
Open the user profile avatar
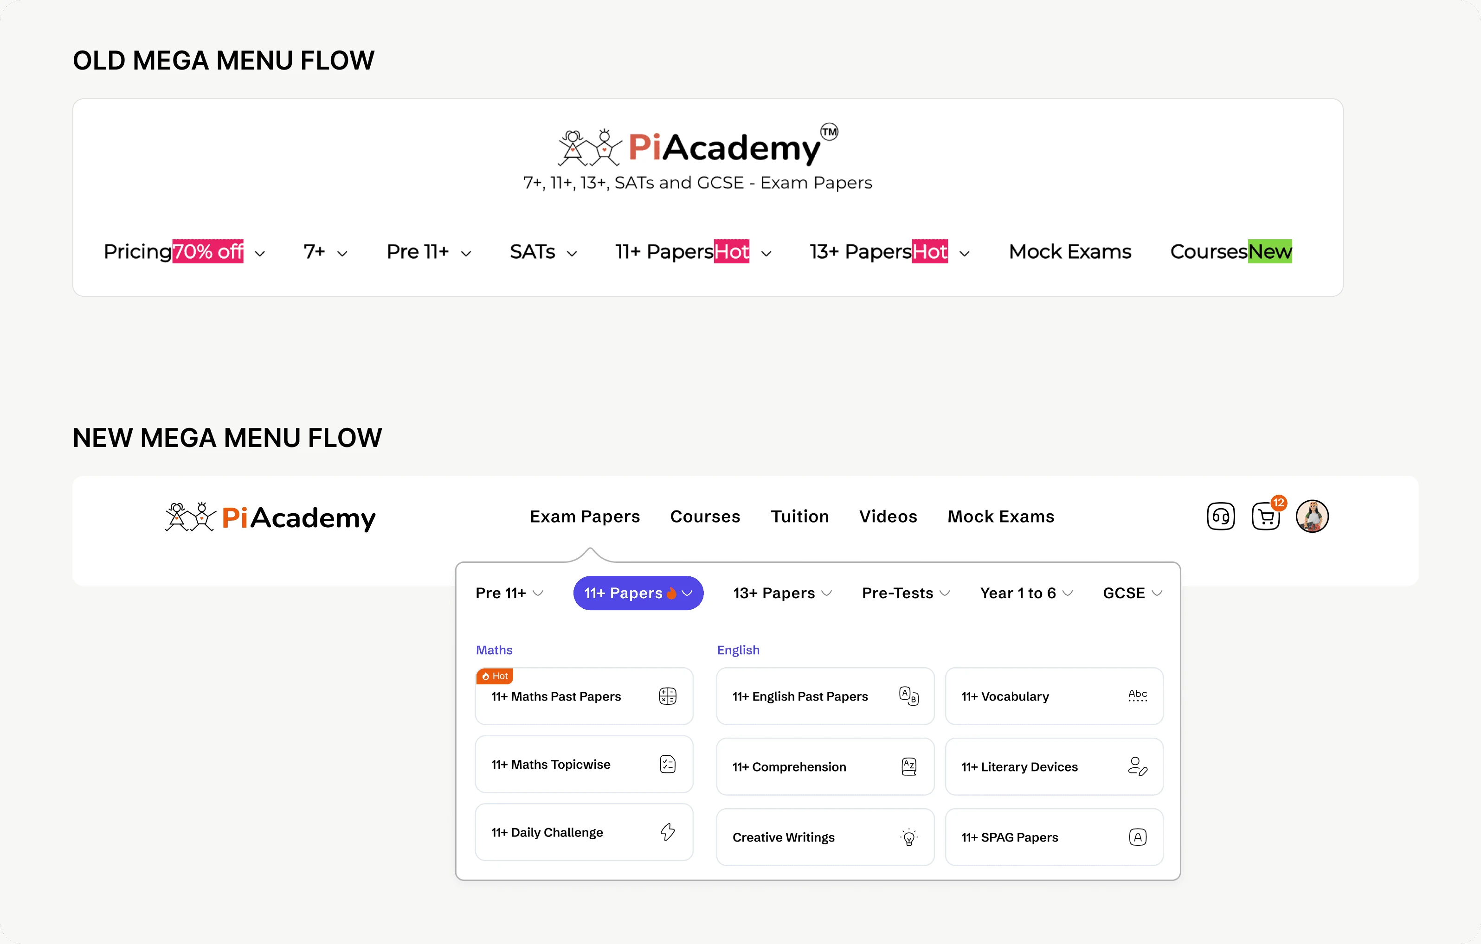[x=1312, y=516]
